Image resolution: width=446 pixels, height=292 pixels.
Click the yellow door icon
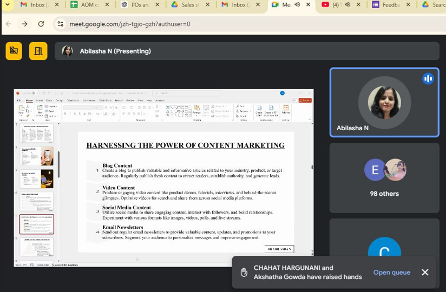pyautogui.click(x=38, y=51)
